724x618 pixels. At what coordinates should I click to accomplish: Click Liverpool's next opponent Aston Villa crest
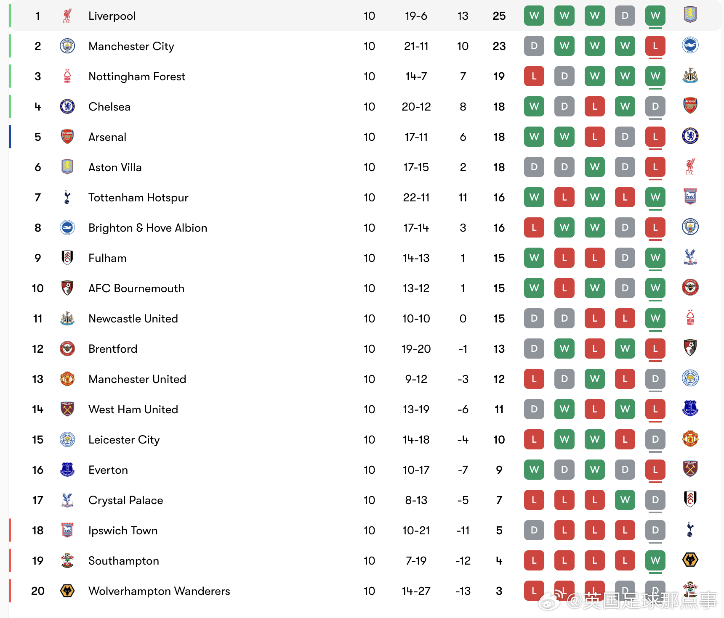point(690,15)
